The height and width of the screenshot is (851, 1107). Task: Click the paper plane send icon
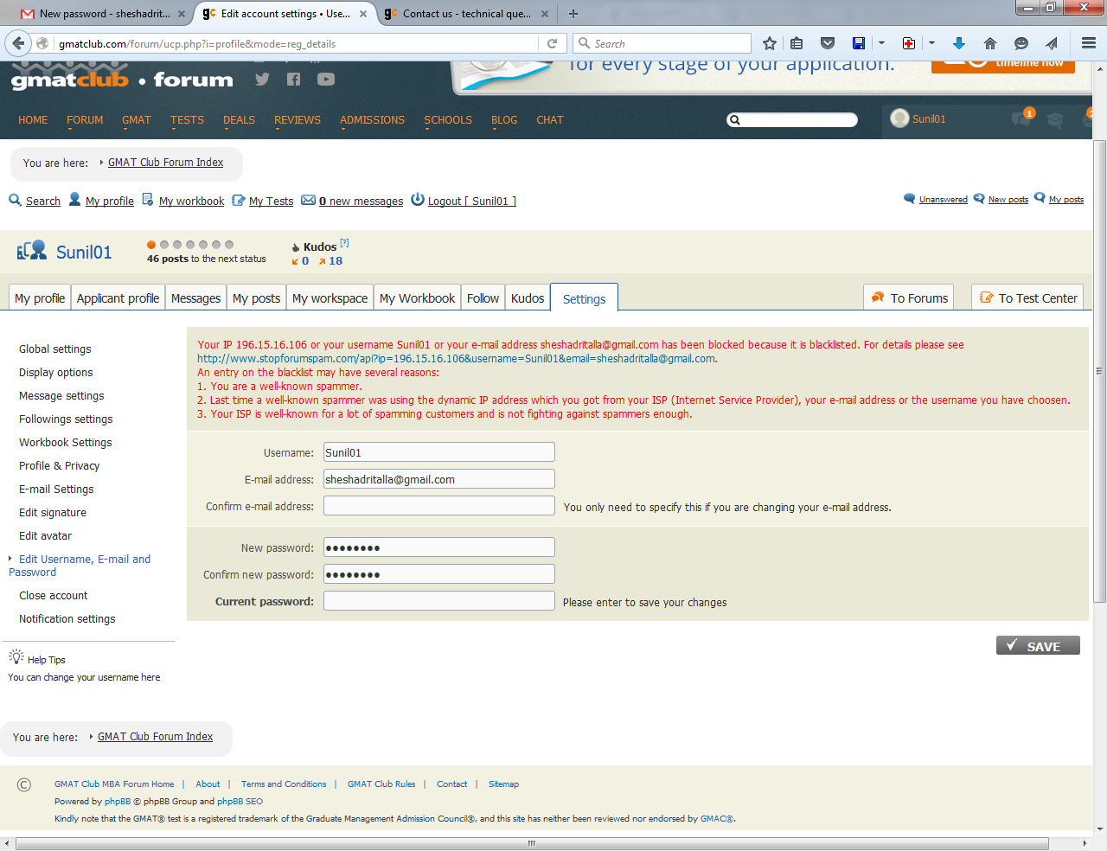(x=1052, y=43)
